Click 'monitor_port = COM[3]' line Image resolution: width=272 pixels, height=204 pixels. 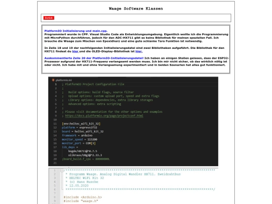click(x=79, y=143)
